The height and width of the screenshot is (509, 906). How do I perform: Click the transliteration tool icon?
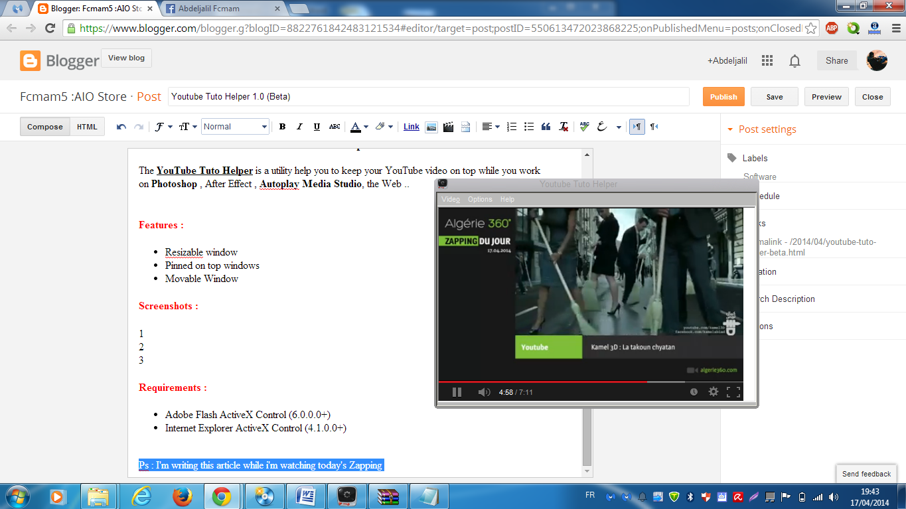pos(603,127)
